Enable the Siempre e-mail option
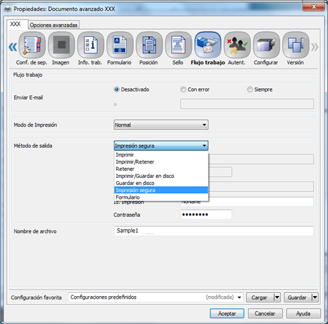Viewport: 328px width, 324px height. coord(250,90)
